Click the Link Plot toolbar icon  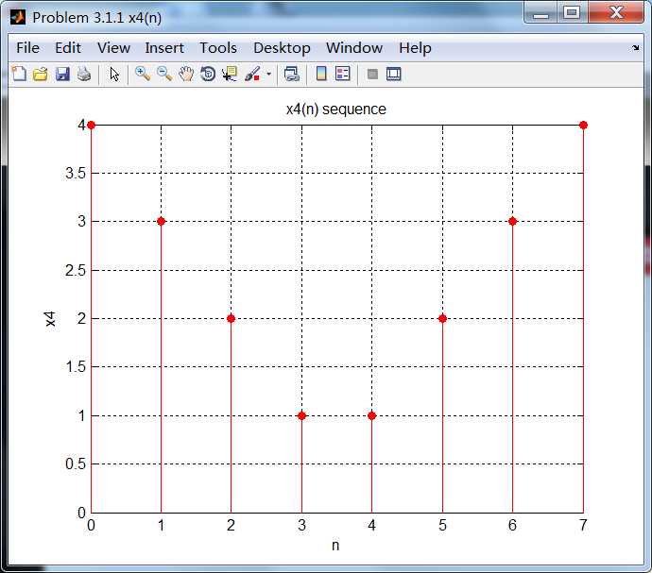291,75
